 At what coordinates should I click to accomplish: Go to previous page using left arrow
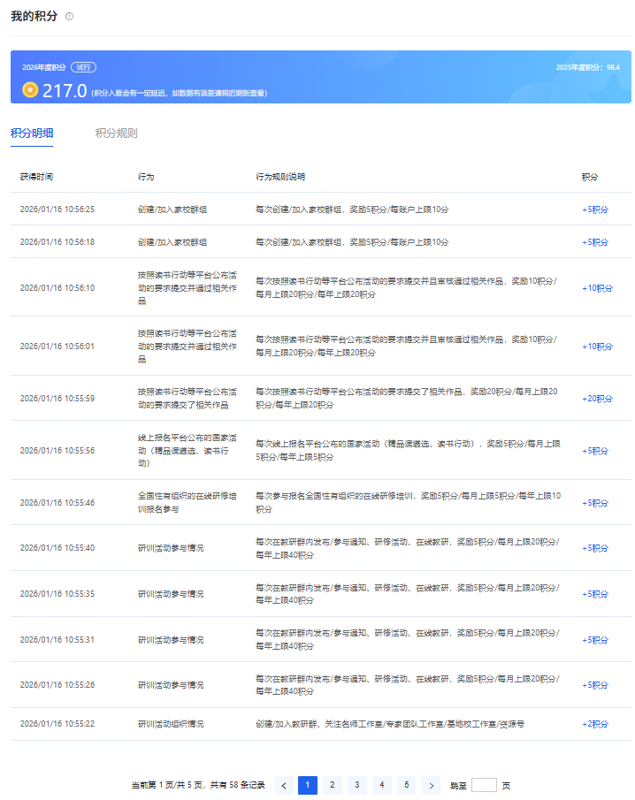coord(284,785)
